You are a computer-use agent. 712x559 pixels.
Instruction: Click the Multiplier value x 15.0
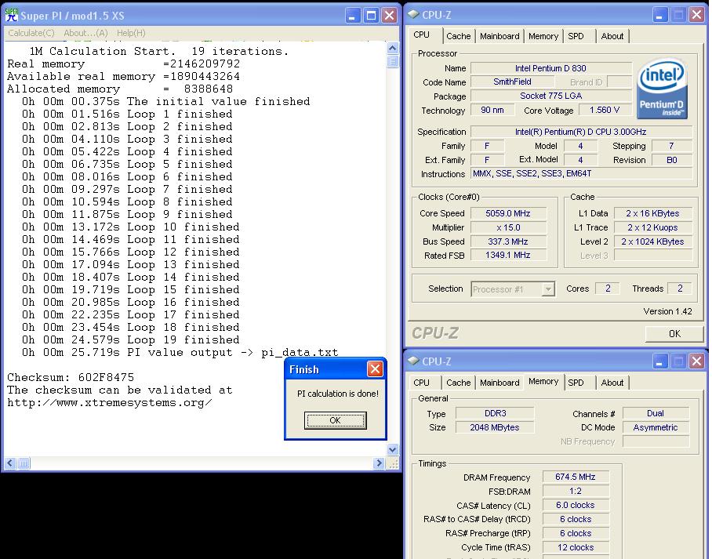click(x=508, y=227)
